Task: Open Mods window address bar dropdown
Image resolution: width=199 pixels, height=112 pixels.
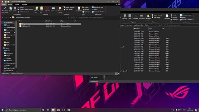Action: (157, 25)
